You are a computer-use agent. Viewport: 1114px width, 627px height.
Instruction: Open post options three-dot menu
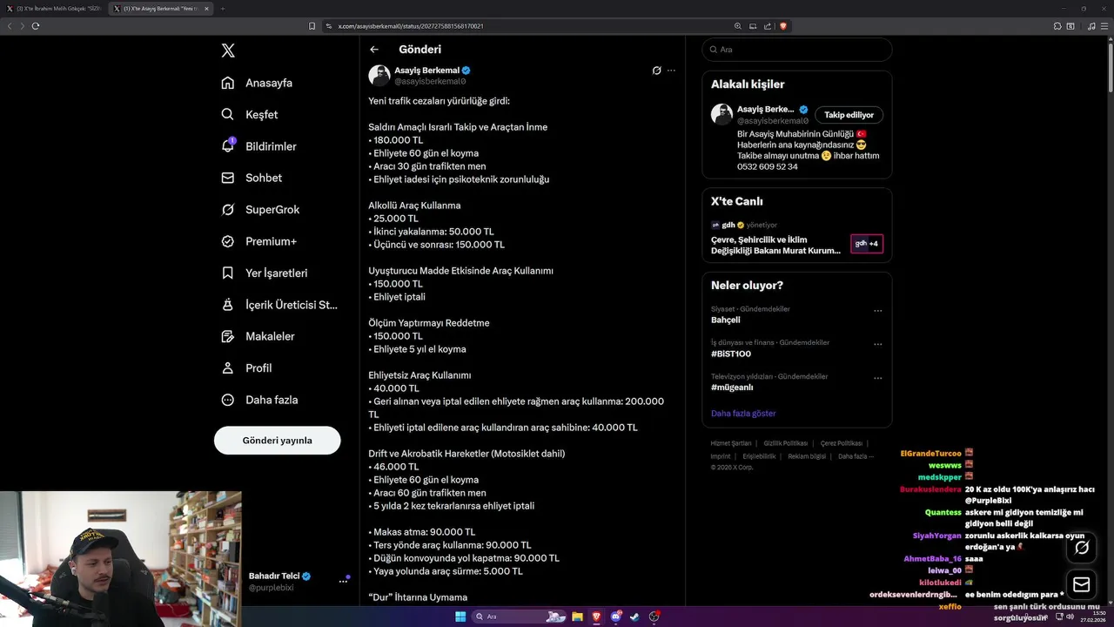point(671,71)
